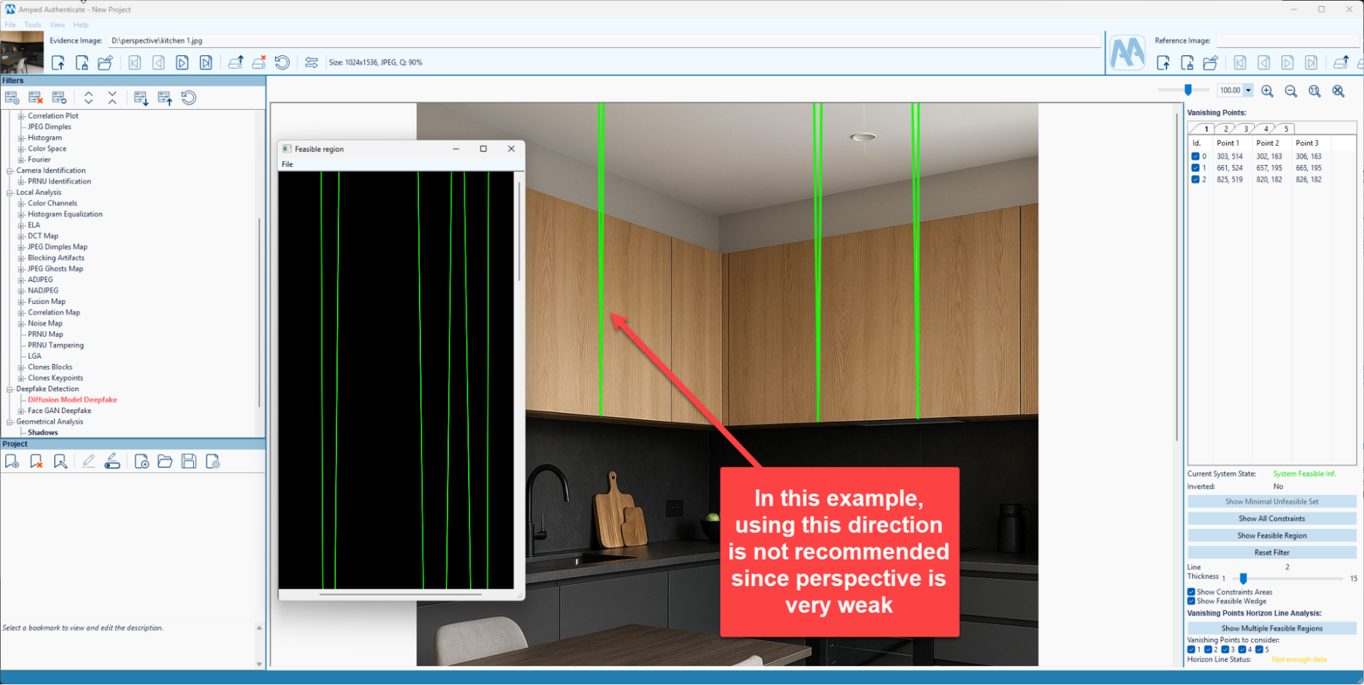Load a new evidence image
Screen dimensions: 1364x685
[x=59, y=62]
